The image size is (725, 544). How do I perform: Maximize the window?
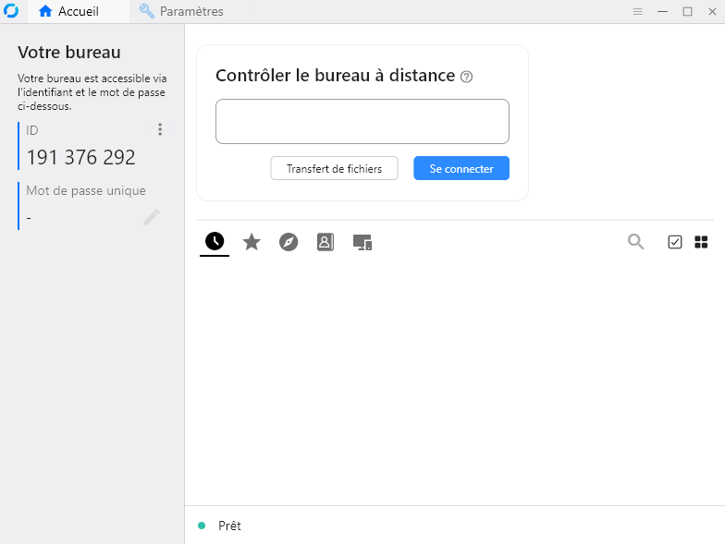688,11
